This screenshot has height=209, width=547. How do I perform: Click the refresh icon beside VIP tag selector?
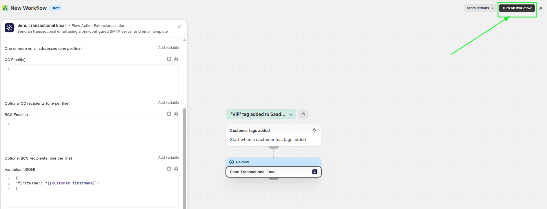303,114
